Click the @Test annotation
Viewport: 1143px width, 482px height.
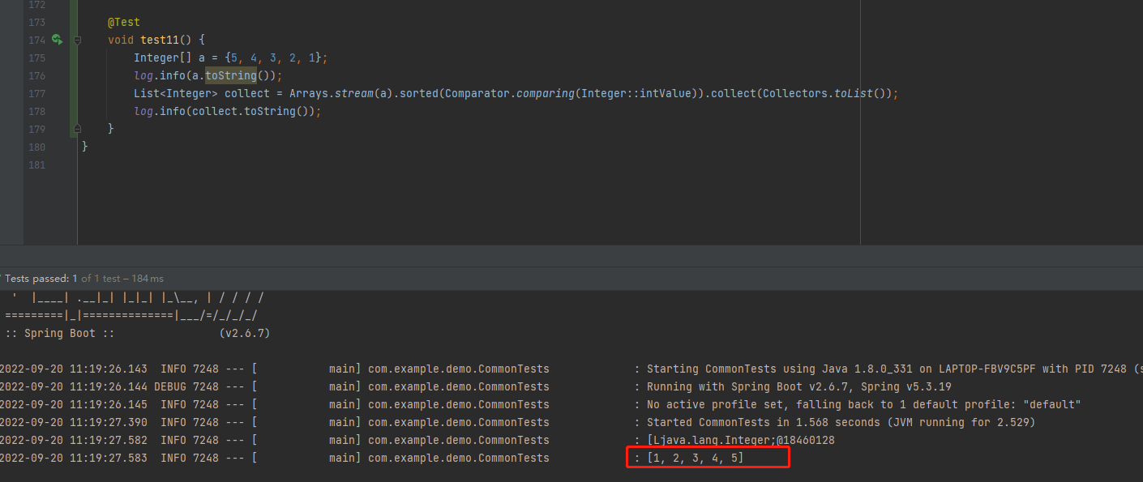point(124,22)
